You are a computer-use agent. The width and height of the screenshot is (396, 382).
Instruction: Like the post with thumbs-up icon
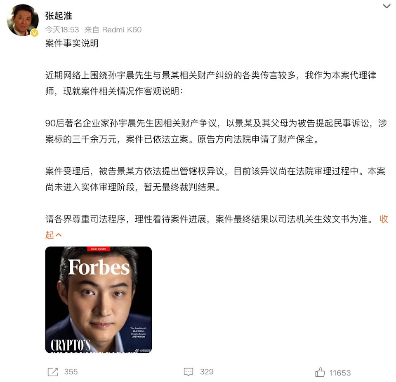point(320,372)
